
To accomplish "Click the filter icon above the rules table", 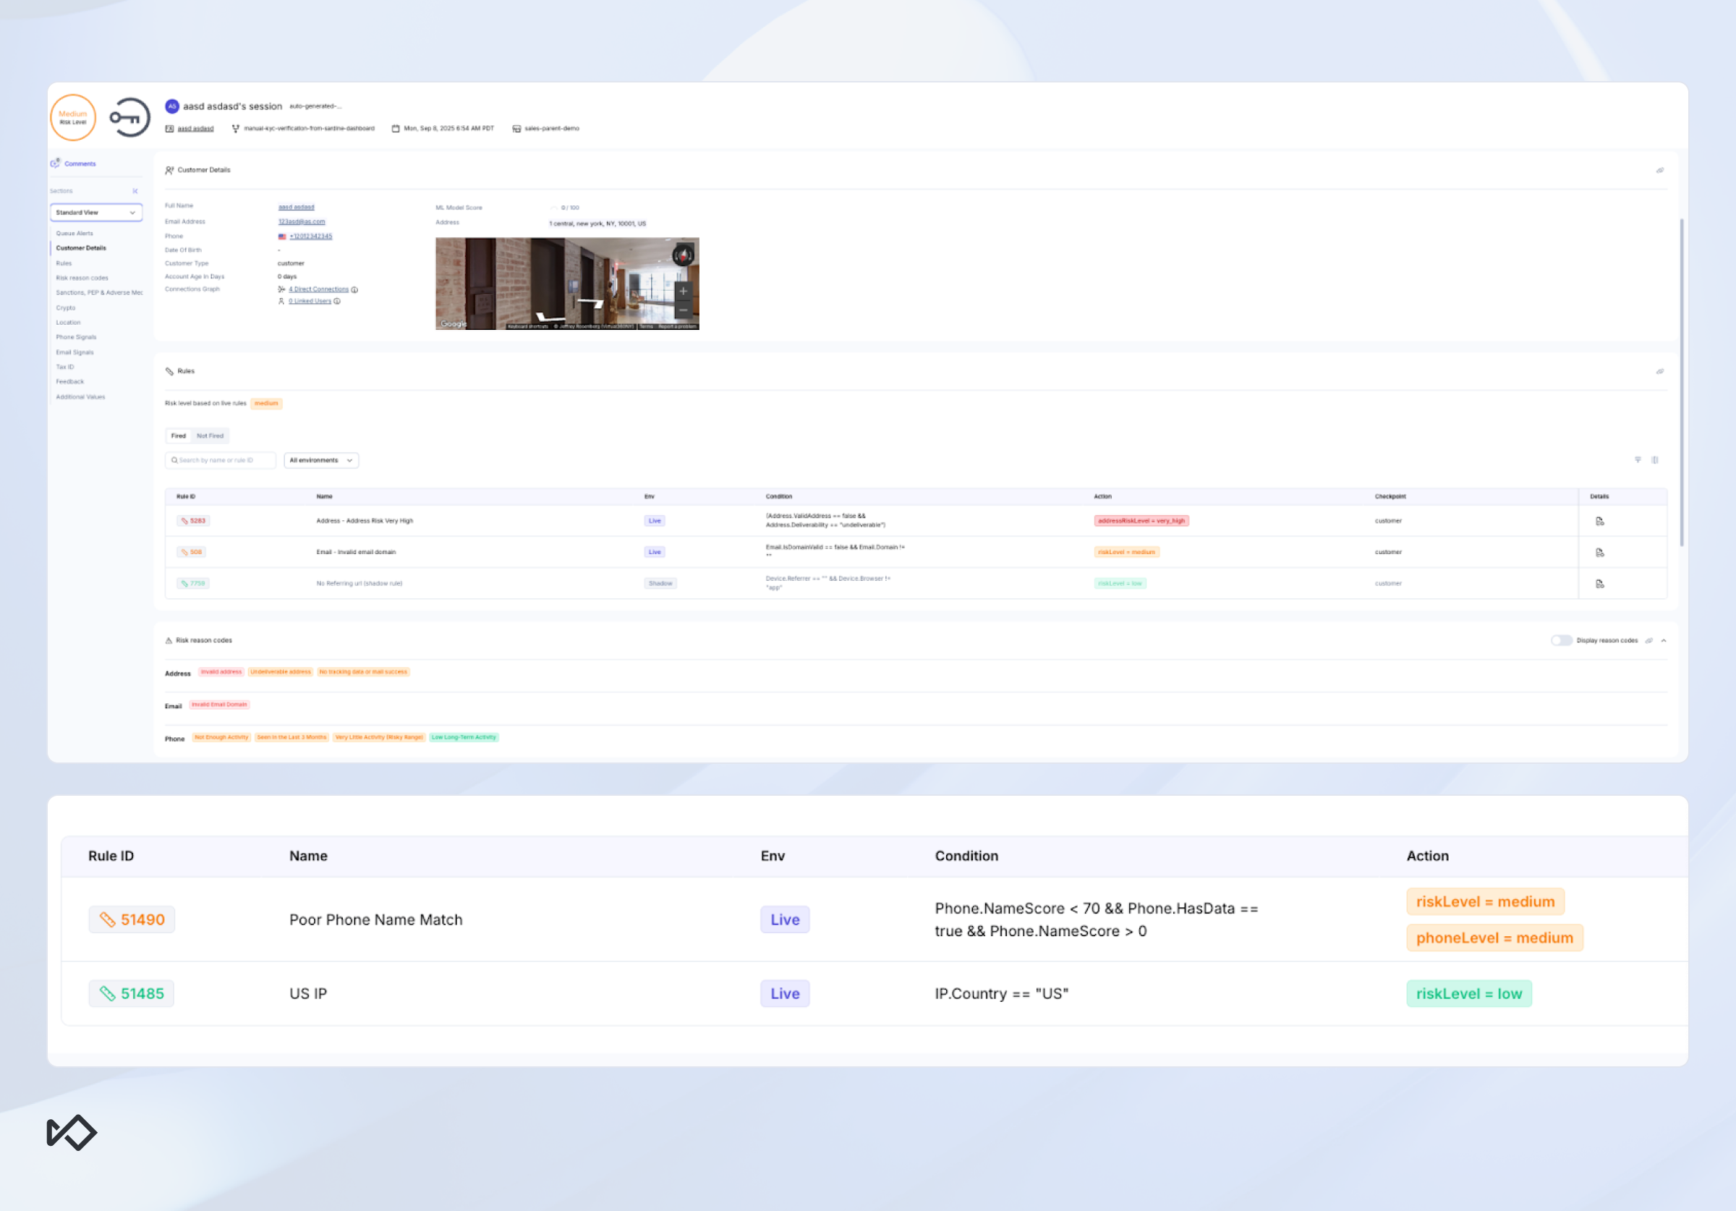I will pyautogui.click(x=1638, y=460).
